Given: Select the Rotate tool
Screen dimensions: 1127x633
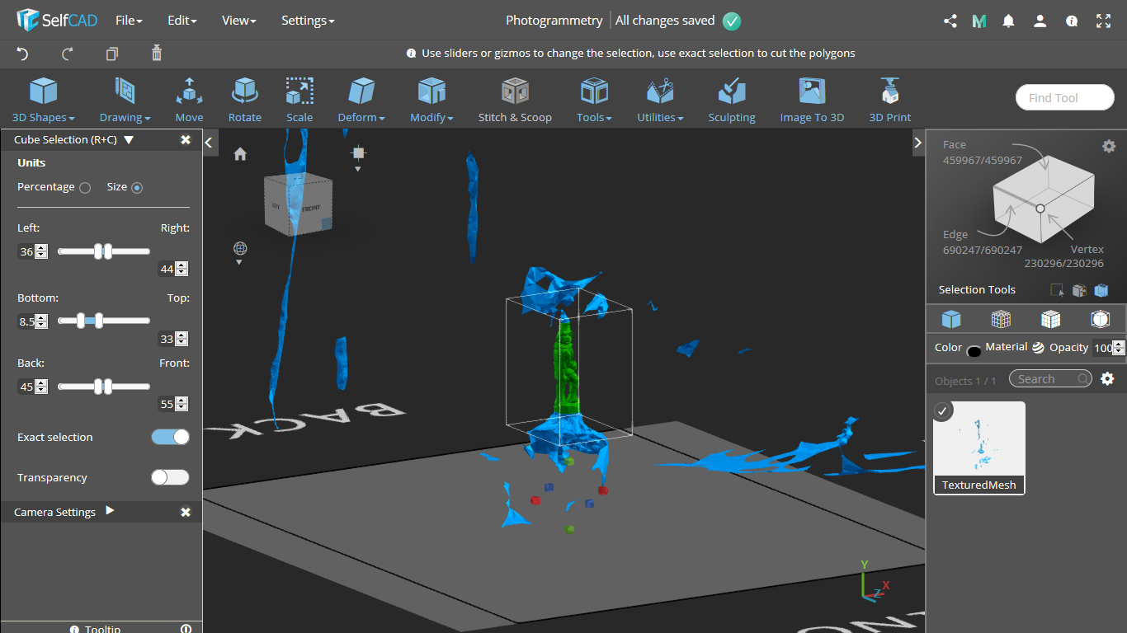Looking at the screenshot, I should pyautogui.click(x=245, y=100).
